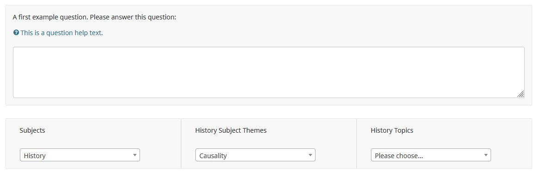Expand the History Topics 'Please choose...' dropdown
The height and width of the screenshot is (184, 540).
pos(431,155)
